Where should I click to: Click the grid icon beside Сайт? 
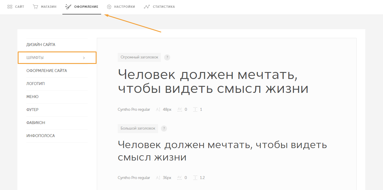[x=10, y=7]
